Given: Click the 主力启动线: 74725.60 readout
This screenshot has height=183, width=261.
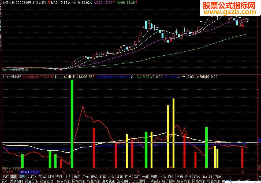Looking at the screenshot, I should 38,77.
